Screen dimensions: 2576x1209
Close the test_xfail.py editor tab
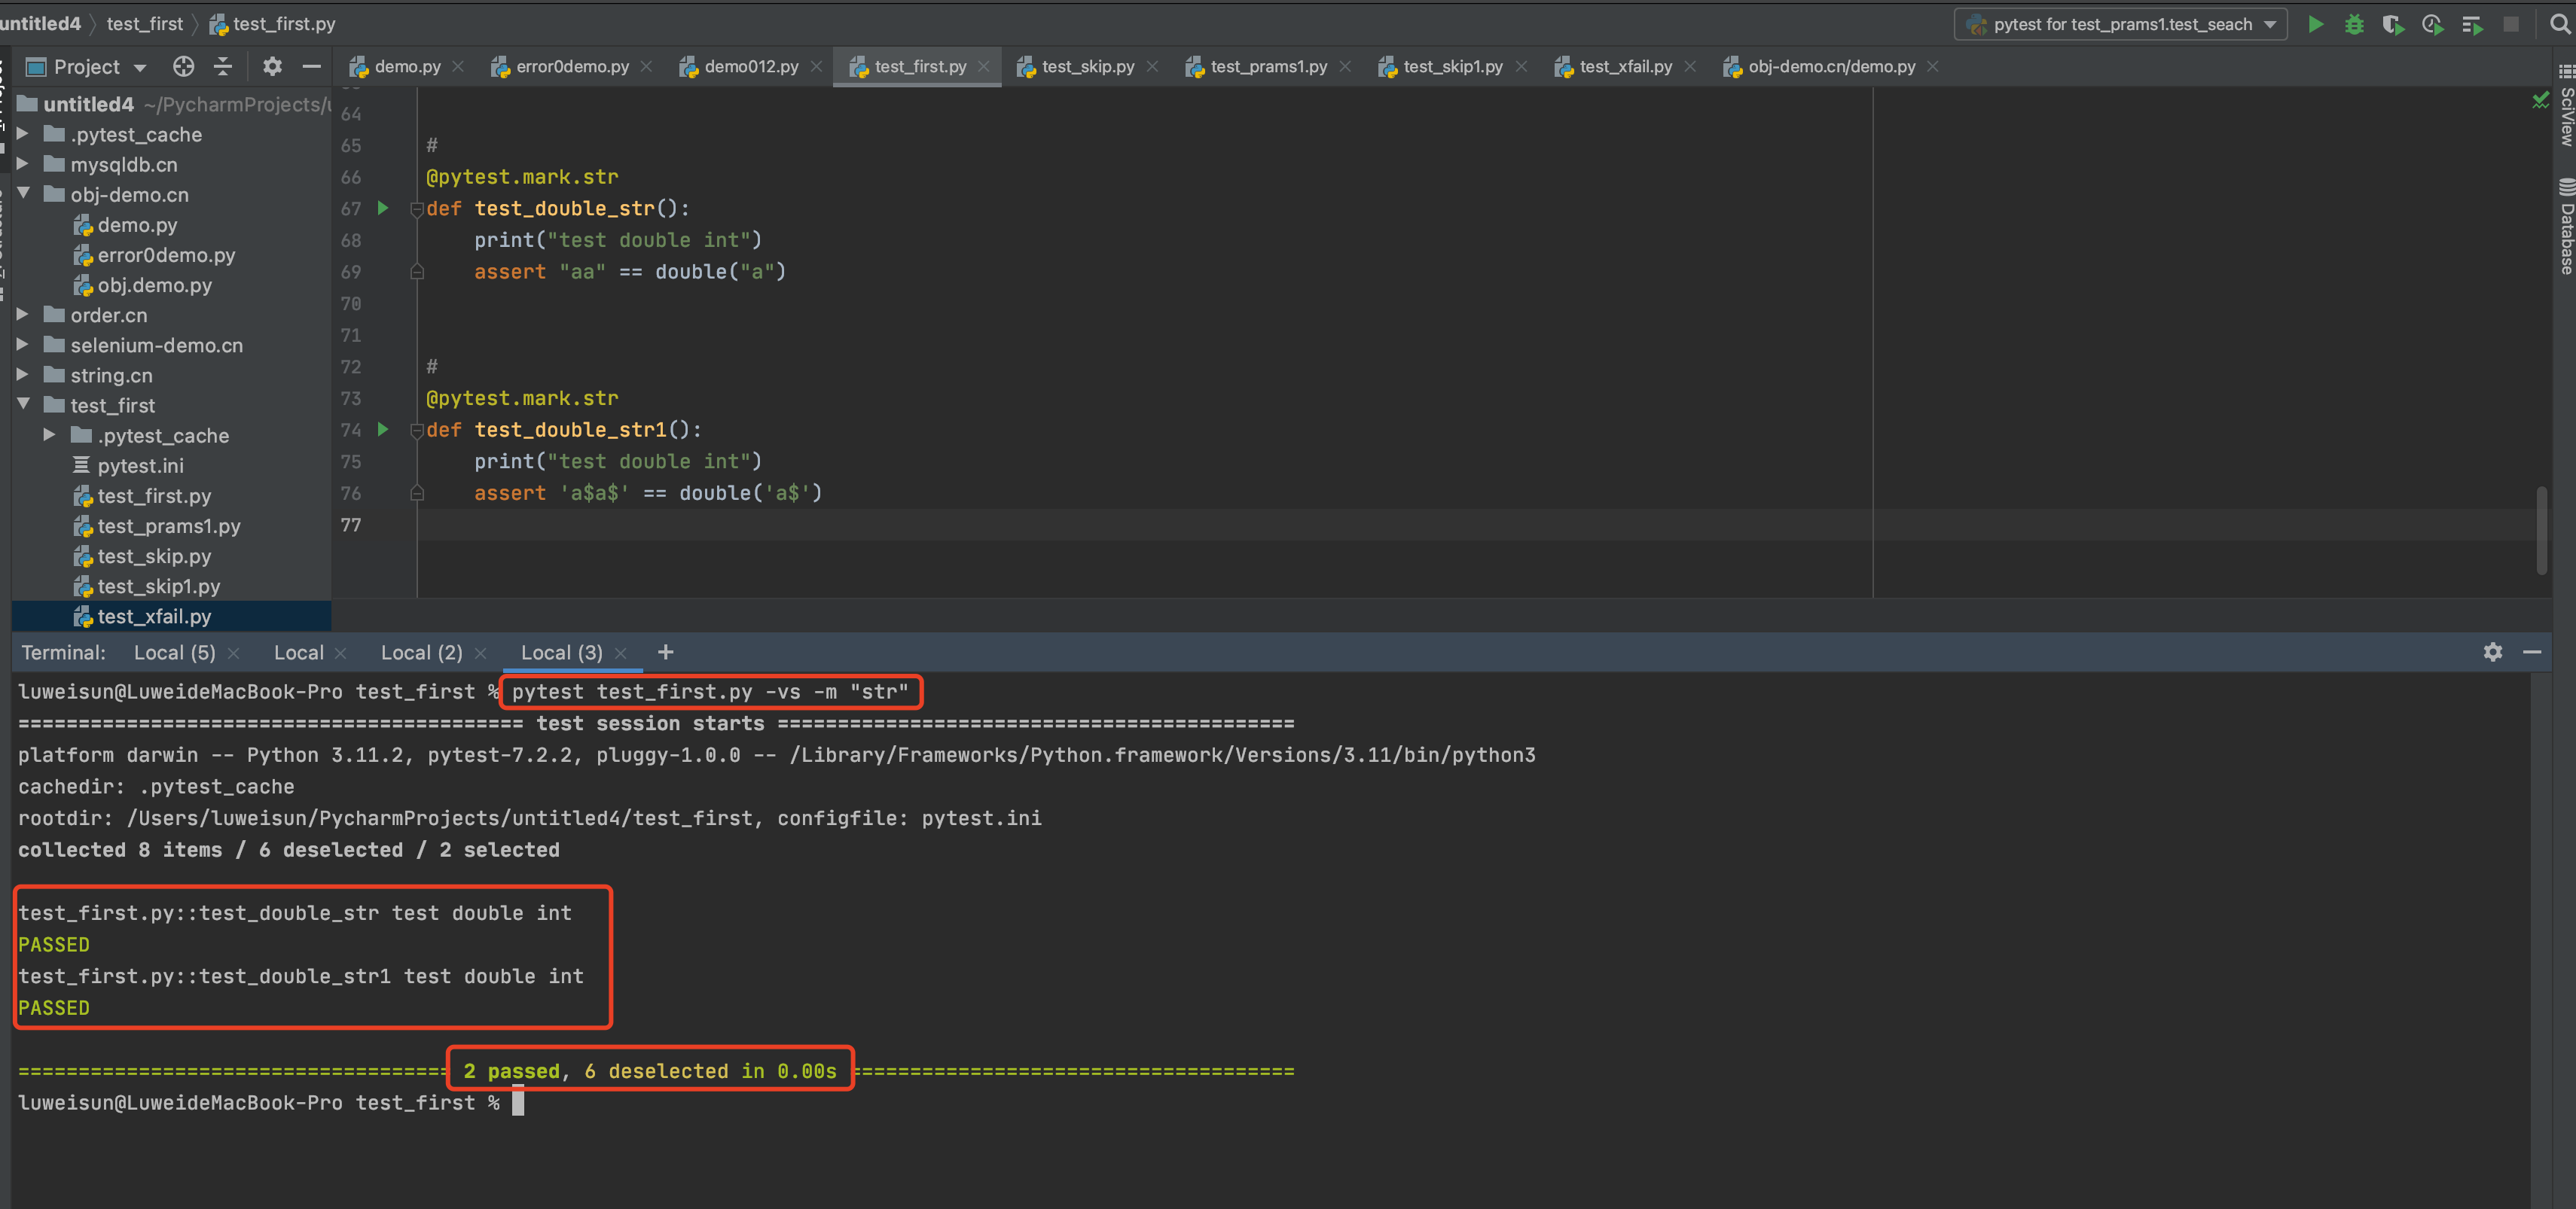point(1690,66)
